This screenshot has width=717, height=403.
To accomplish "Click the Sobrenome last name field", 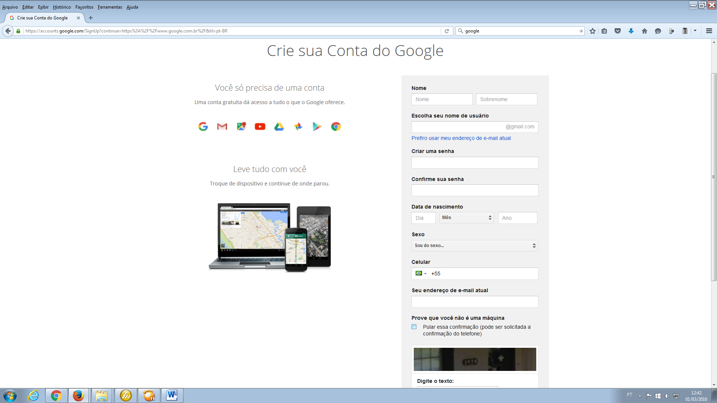I will point(506,99).
